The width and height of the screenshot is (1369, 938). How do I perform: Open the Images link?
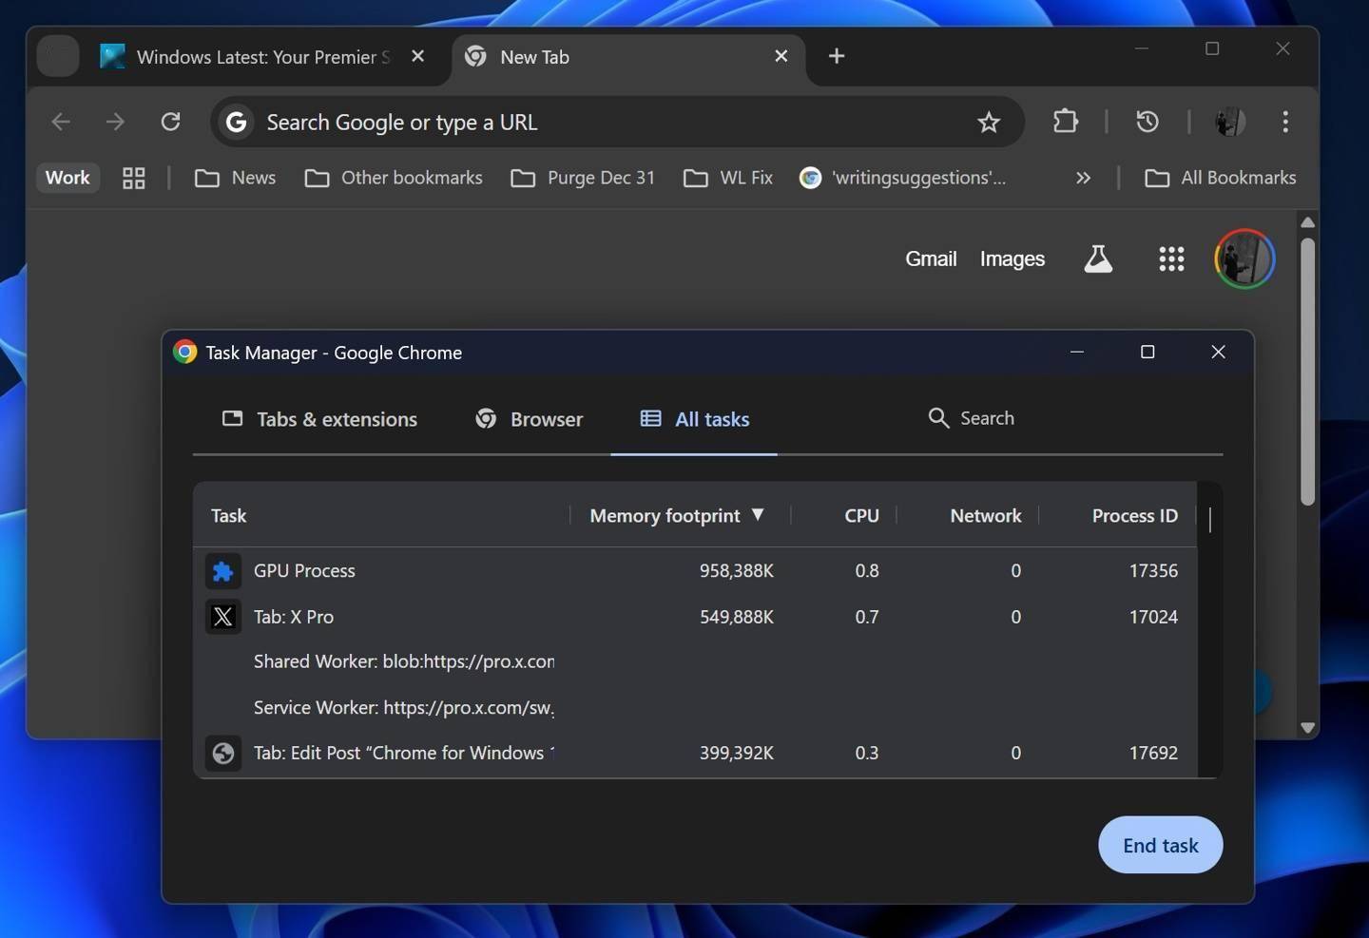[1012, 258]
